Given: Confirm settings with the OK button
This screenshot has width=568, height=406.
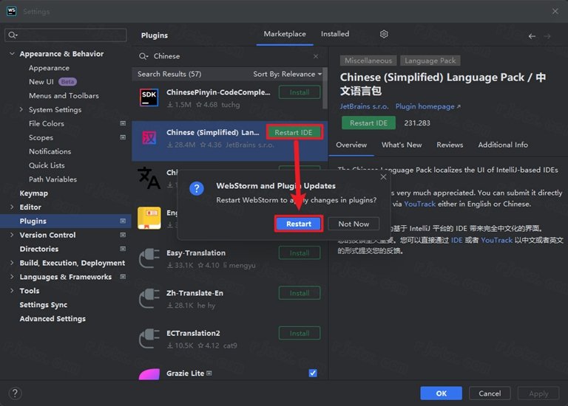Looking at the screenshot, I should 441,393.
